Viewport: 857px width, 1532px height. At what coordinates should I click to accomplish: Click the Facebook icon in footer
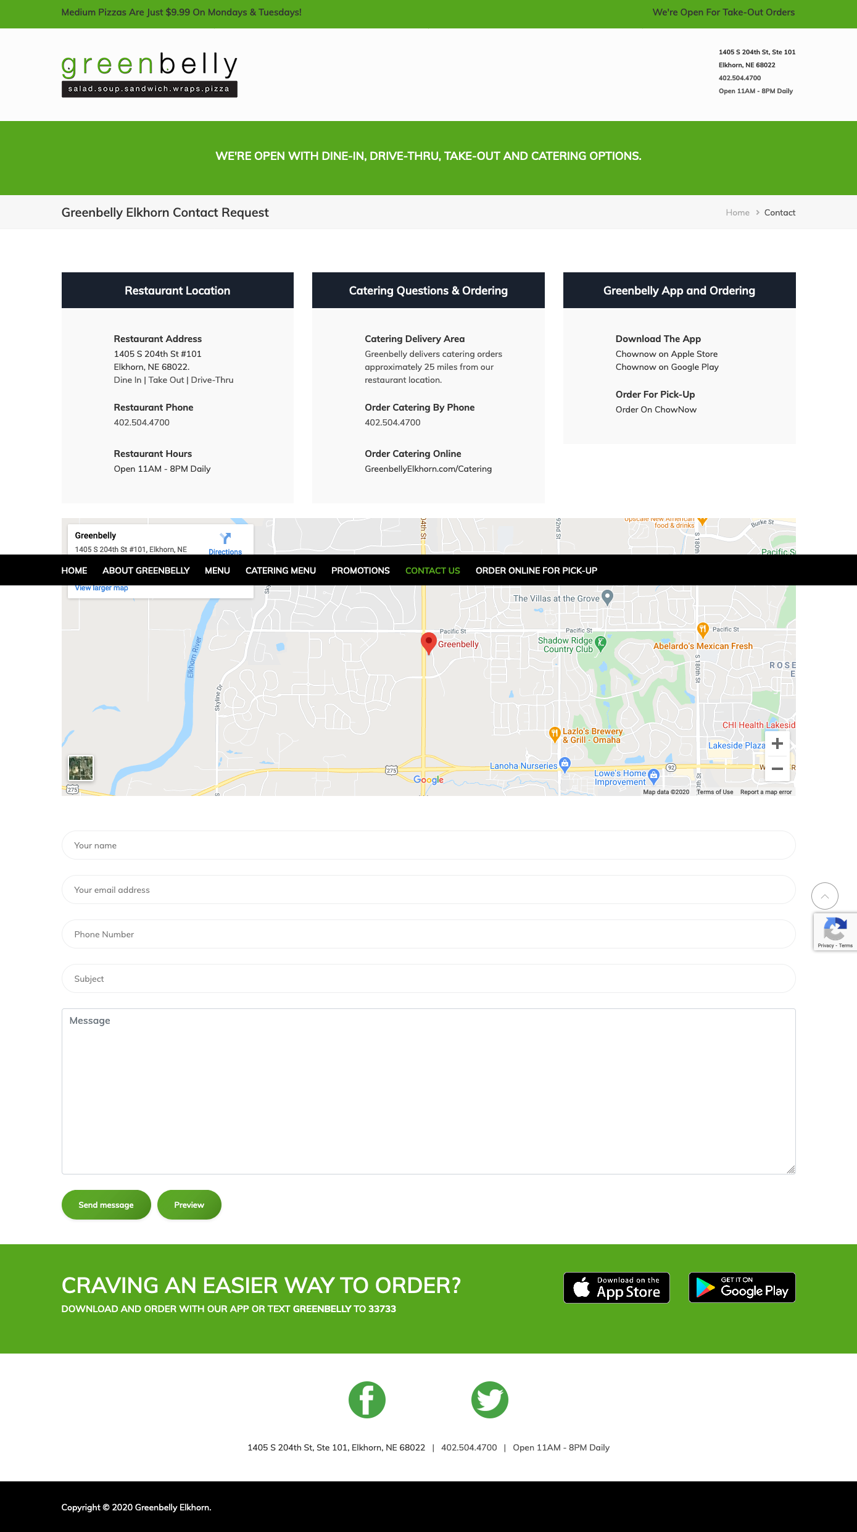coord(366,1399)
